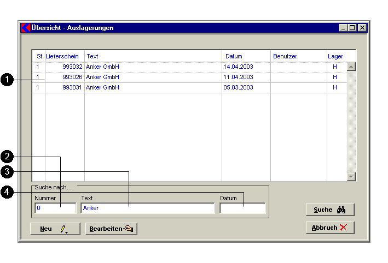Image resolution: width=388 pixels, height=263 pixels.
Task: Select the row dated 05.03.2003
Action: pos(238,87)
